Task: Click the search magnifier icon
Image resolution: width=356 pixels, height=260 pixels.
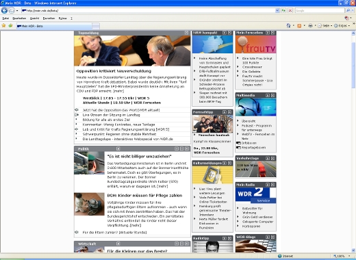Action: coord(348,10)
